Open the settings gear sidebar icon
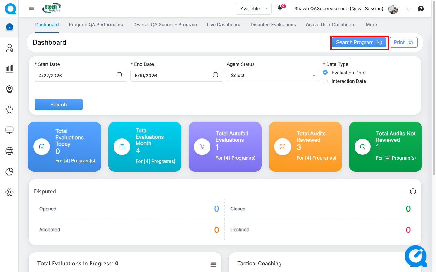 point(10,192)
